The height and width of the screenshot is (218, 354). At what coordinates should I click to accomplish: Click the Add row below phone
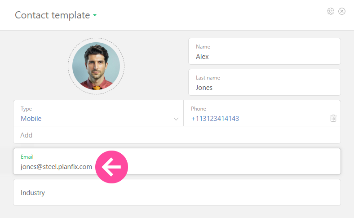(27, 135)
